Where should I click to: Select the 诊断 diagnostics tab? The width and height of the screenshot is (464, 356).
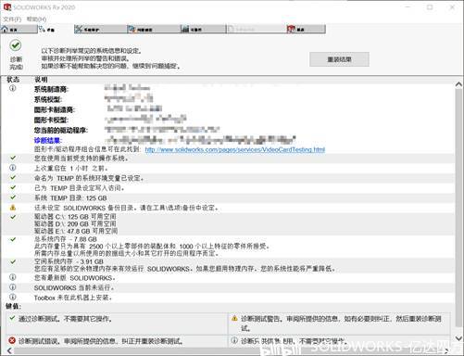pyautogui.click(x=56, y=30)
